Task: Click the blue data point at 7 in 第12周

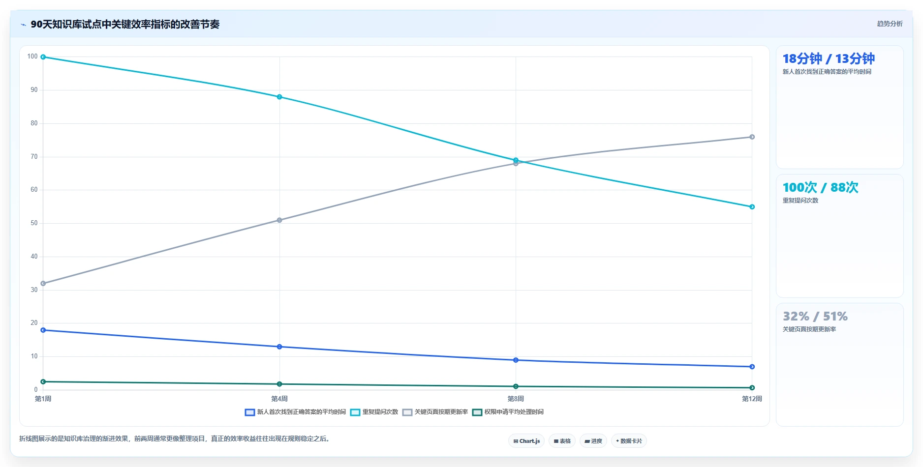Action: pos(752,367)
